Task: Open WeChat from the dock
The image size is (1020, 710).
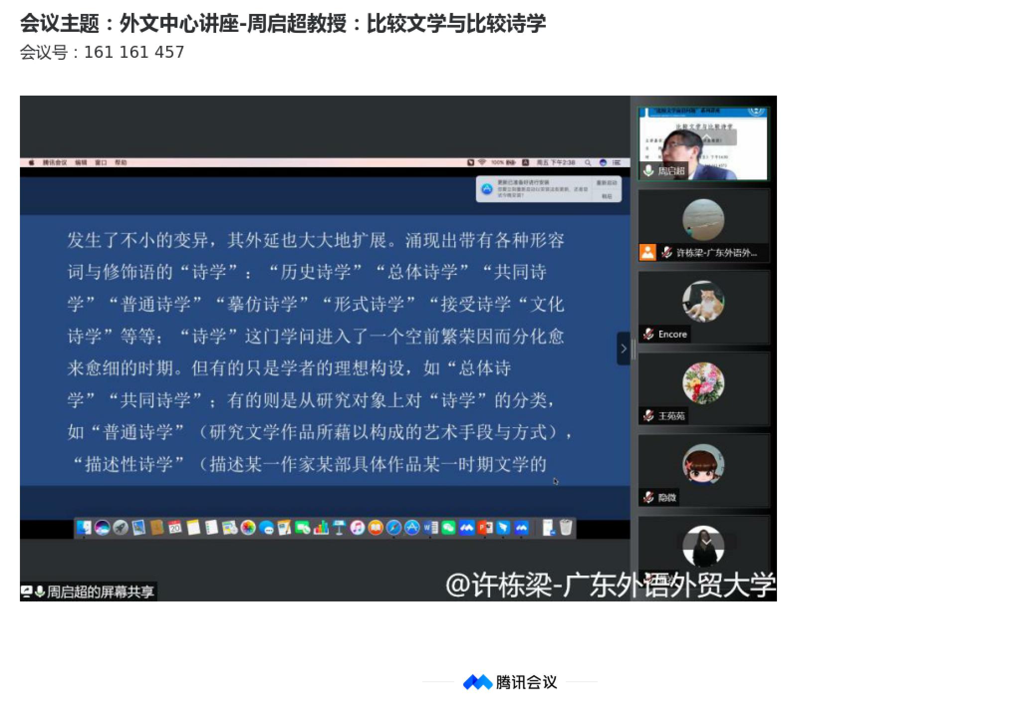Action: [x=448, y=528]
